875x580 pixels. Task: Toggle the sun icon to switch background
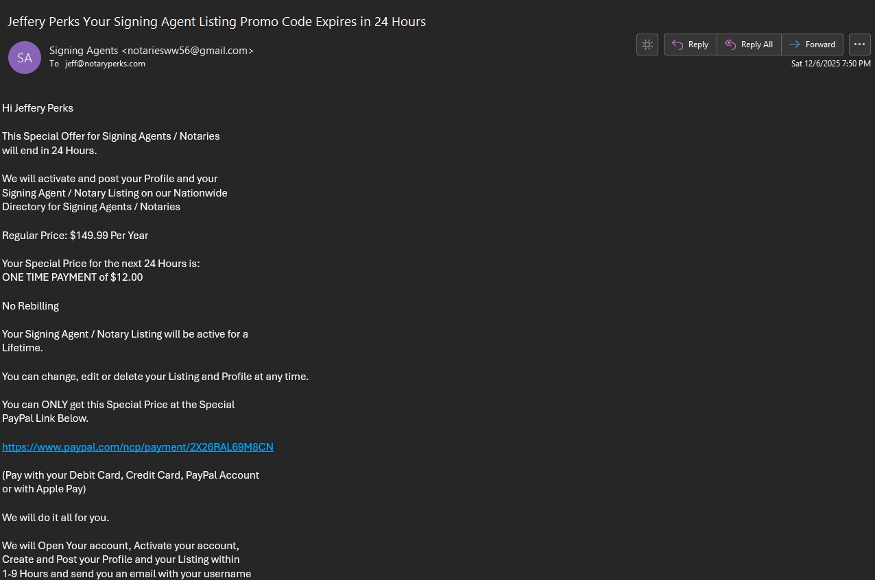click(x=647, y=45)
